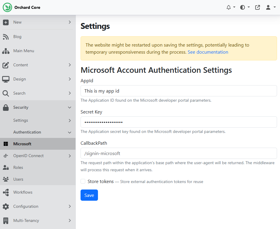
Task: Focus the AppId input field
Action: [179, 91]
